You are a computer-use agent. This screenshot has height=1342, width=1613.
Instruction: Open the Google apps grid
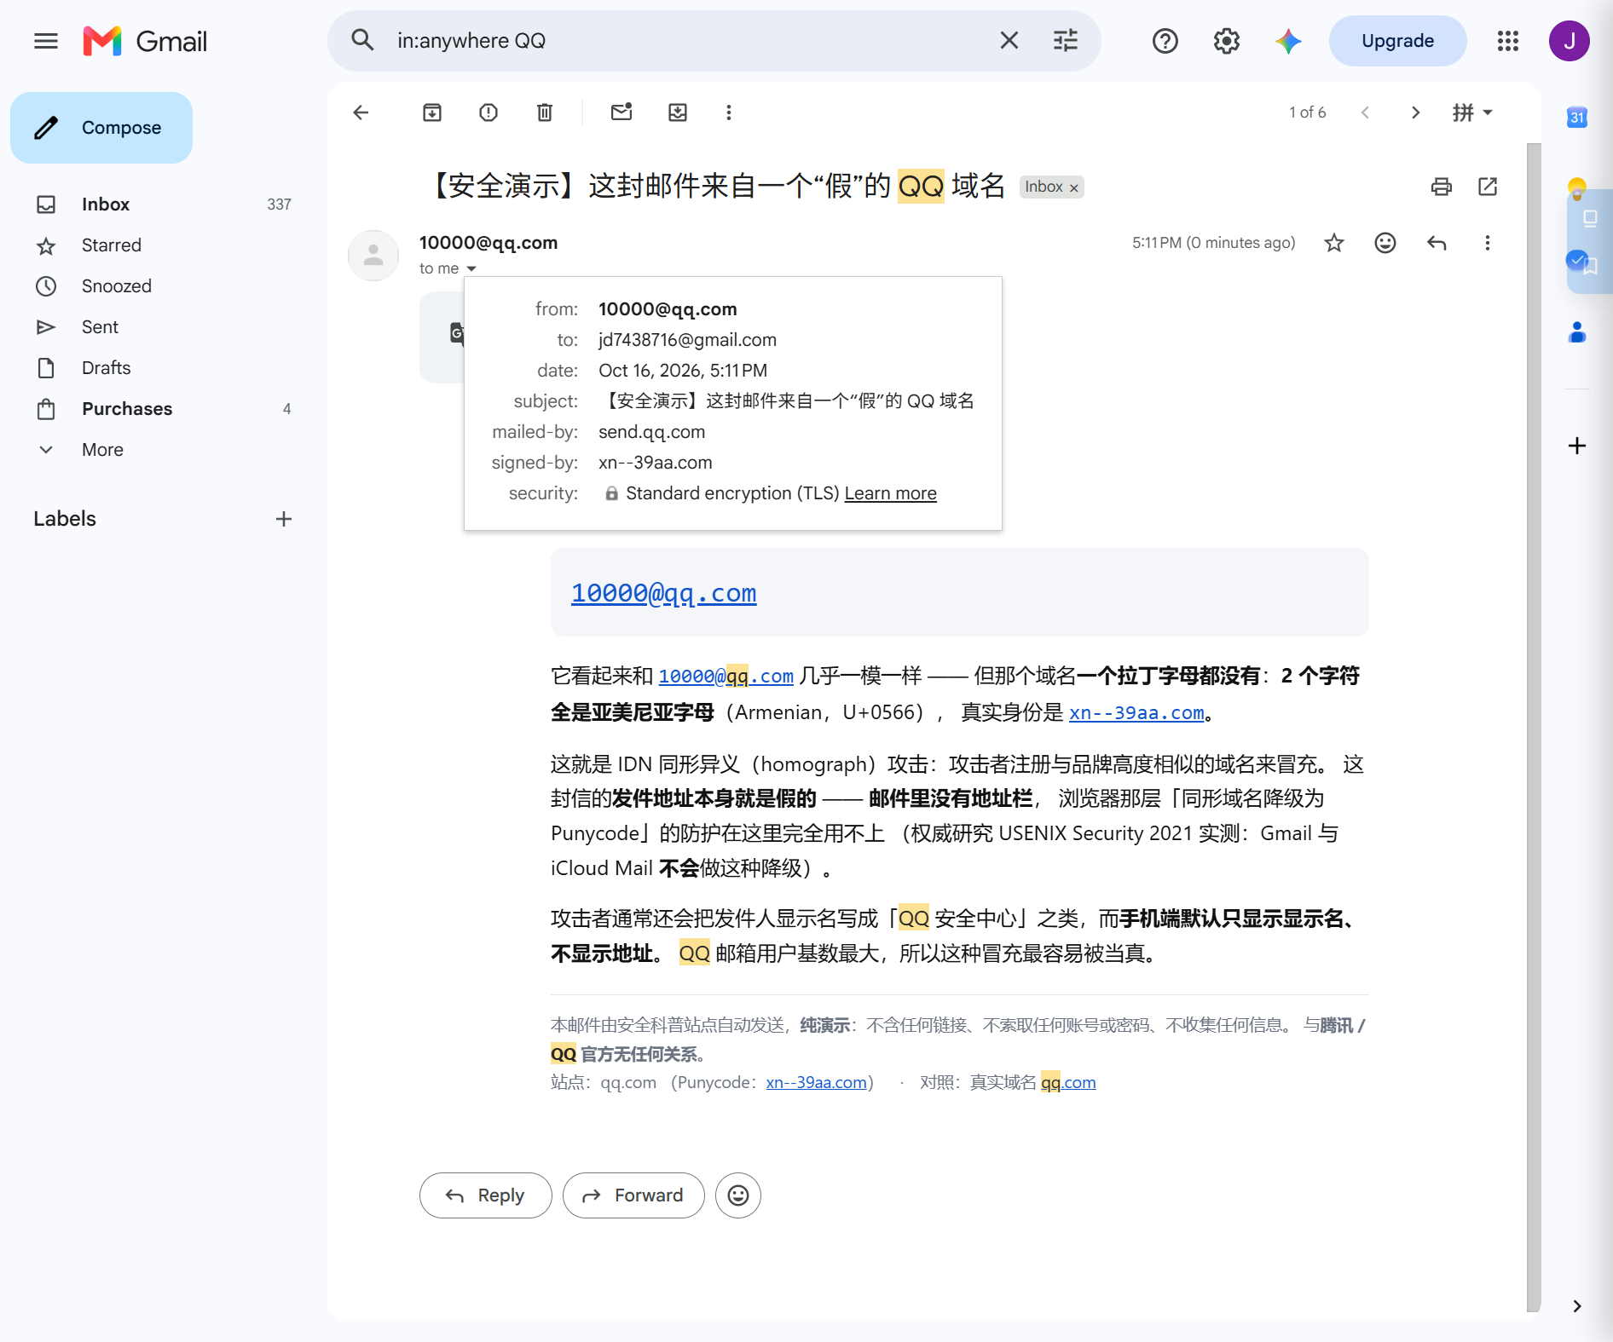pyautogui.click(x=1508, y=41)
